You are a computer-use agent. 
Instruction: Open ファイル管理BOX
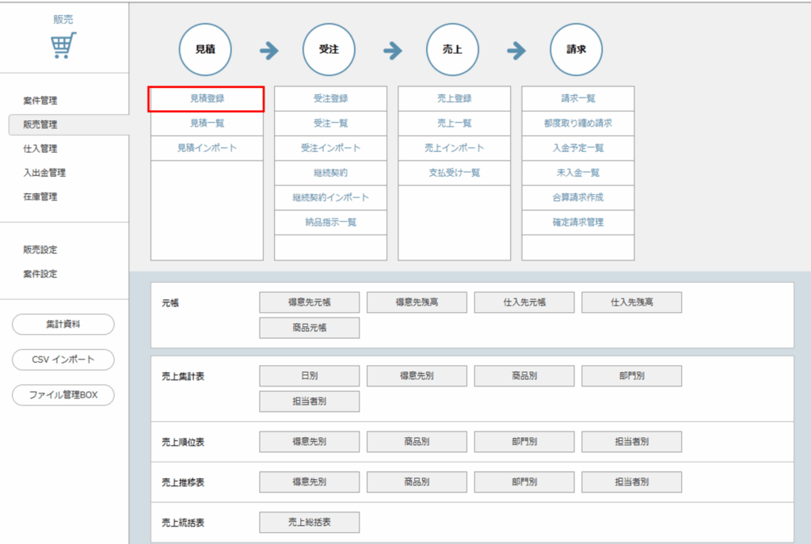pos(63,394)
